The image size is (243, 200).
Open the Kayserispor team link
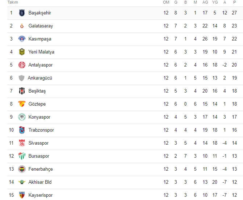[40, 195]
